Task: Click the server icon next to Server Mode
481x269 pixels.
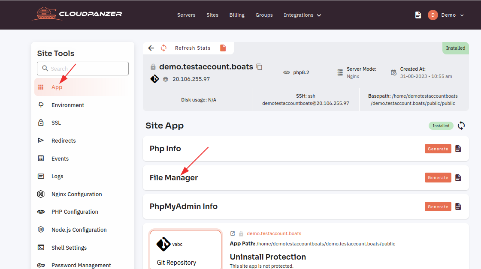Action: point(340,73)
